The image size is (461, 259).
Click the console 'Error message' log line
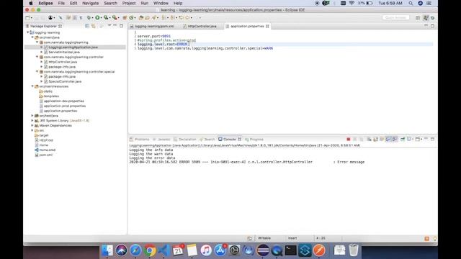coord(246,162)
